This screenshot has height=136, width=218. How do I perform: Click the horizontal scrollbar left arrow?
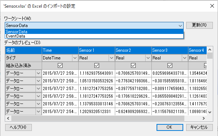pyautogui.click(x=8, y=118)
